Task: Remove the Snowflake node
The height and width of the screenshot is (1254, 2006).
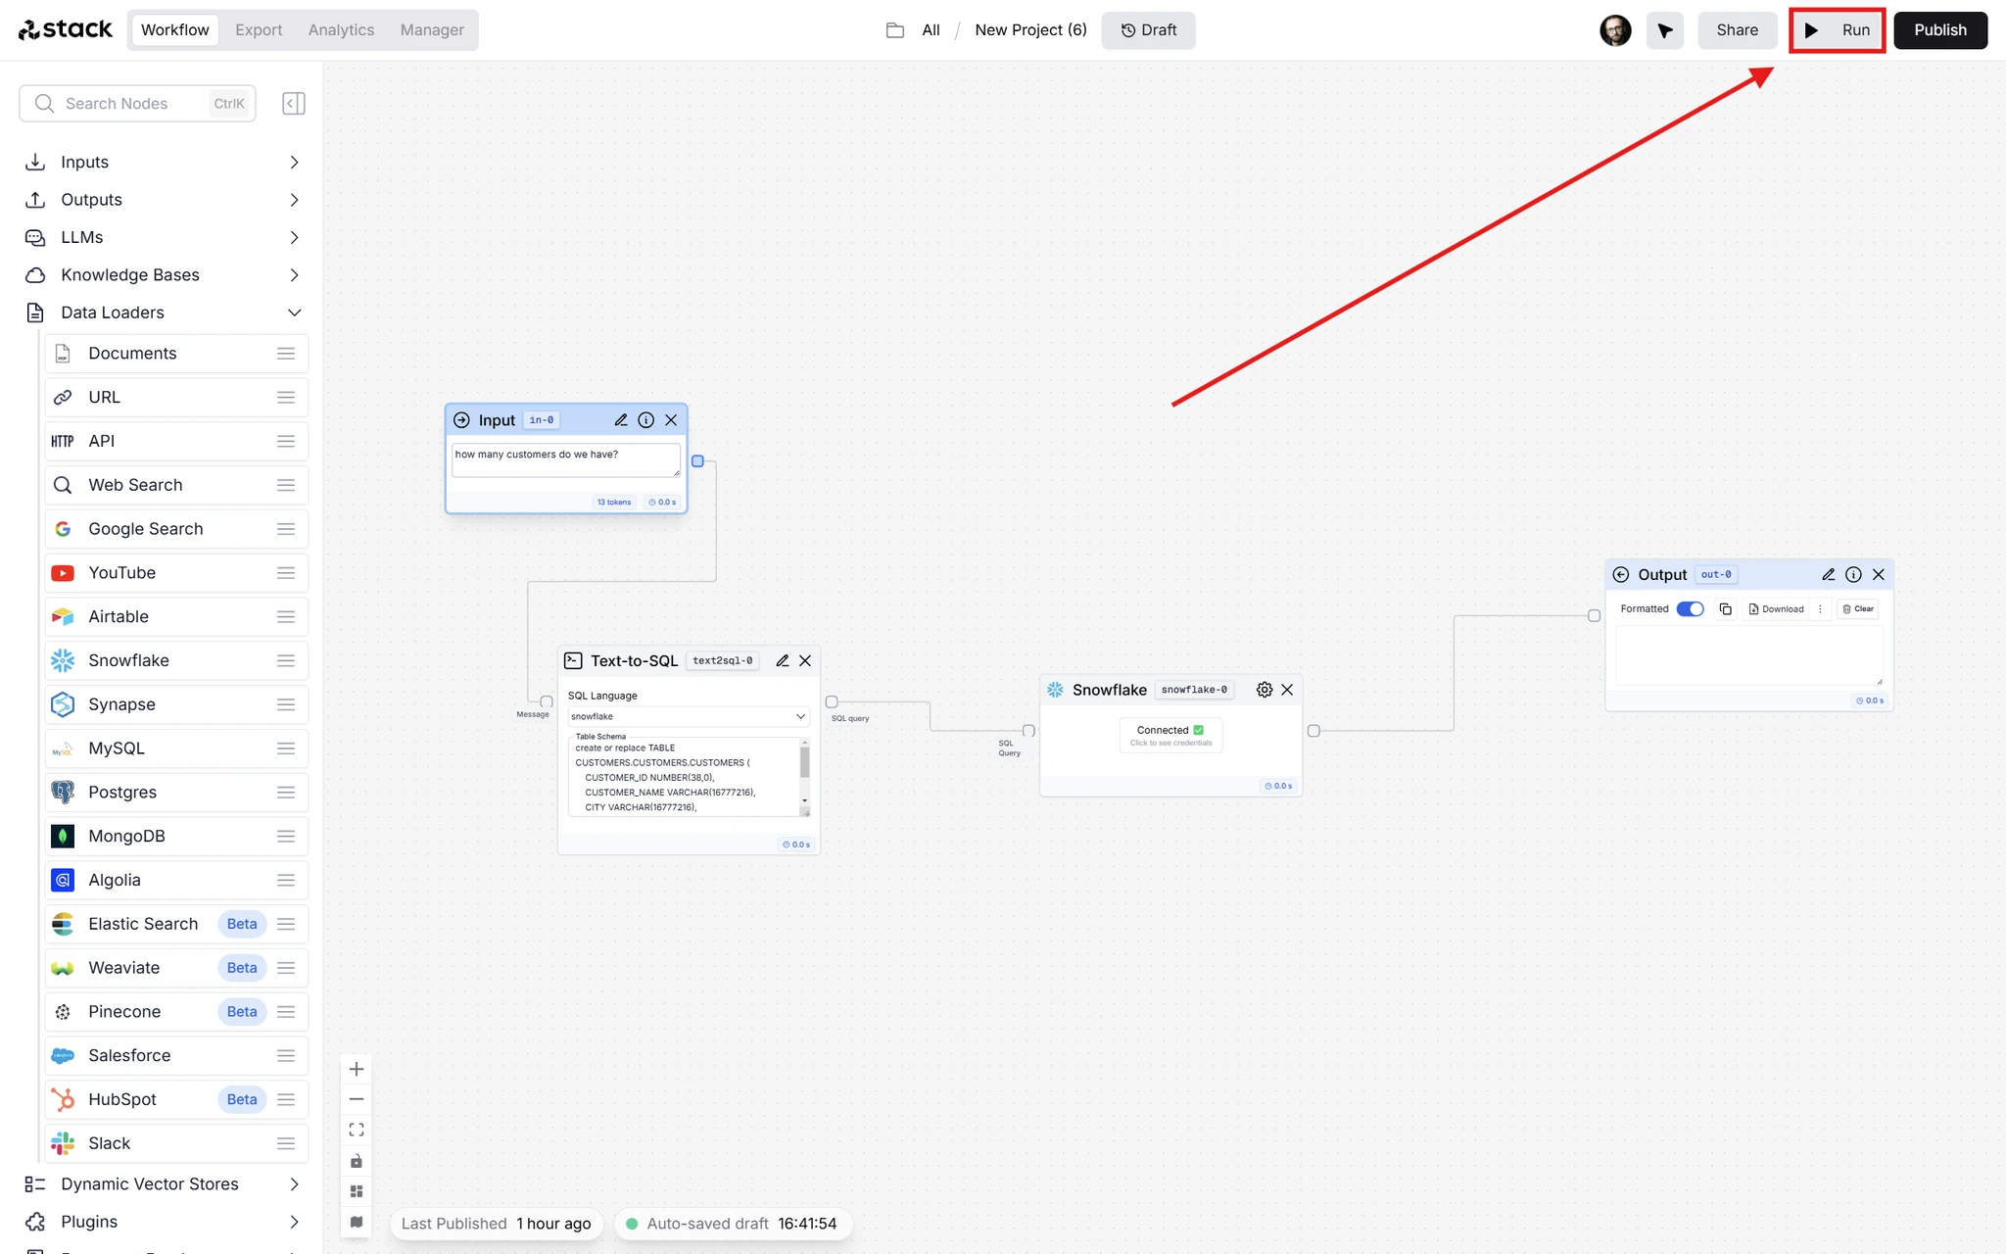Action: click(x=1287, y=690)
